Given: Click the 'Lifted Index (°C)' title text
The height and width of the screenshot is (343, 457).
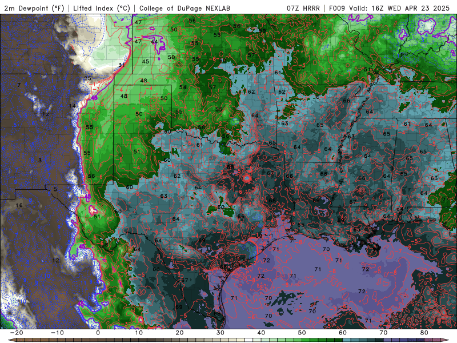Looking at the screenshot, I should [x=102, y=8].
